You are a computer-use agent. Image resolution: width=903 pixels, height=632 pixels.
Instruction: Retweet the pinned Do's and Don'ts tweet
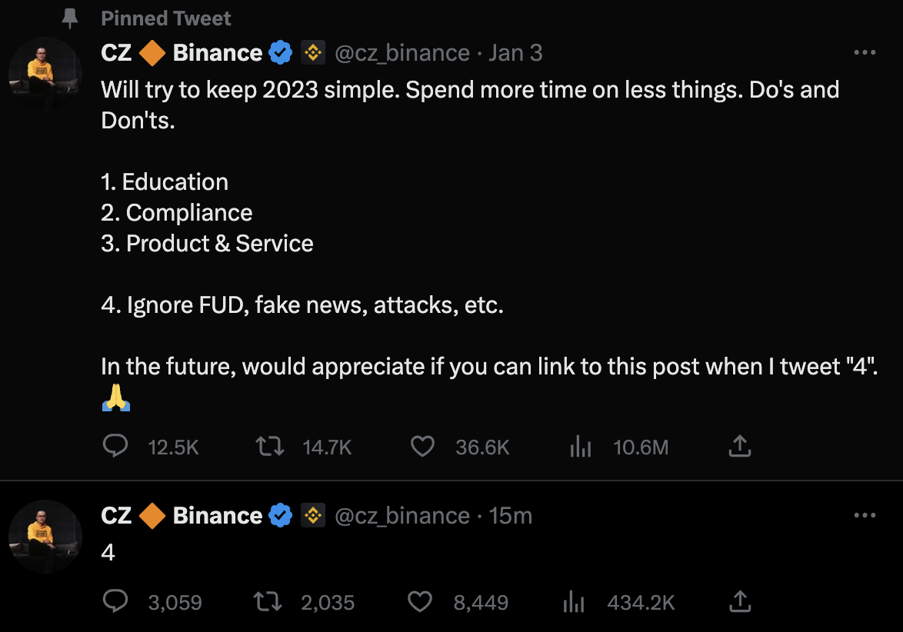(270, 447)
